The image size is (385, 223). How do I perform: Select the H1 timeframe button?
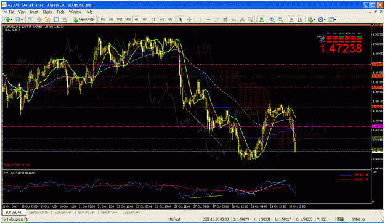pos(137,19)
